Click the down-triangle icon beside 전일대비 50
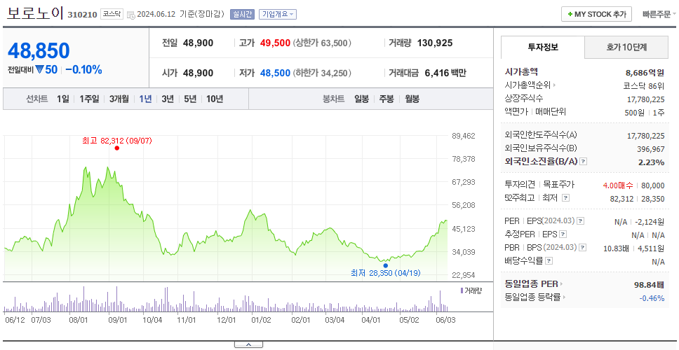This screenshot has width=679, height=350. (39, 69)
